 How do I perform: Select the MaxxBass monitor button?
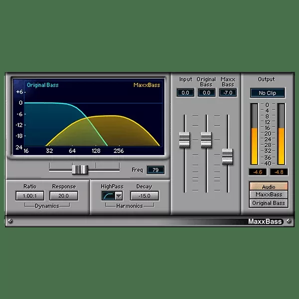pyautogui.click(x=269, y=195)
